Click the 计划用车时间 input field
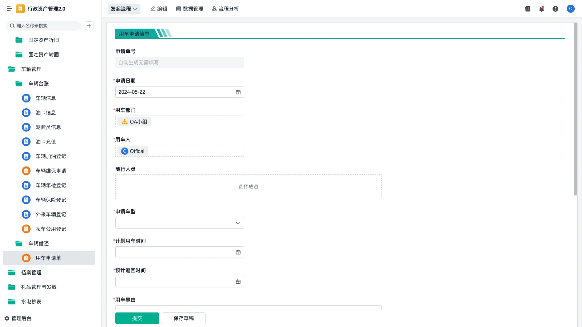The image size is (582, 327). coord(180,252)
